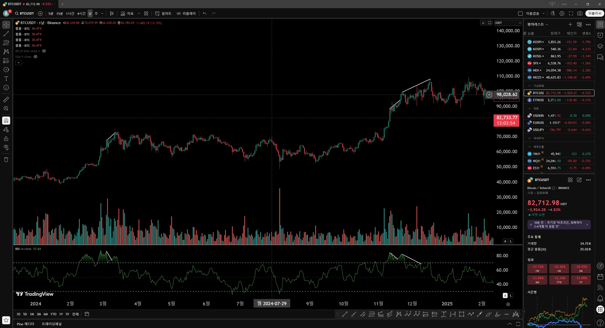Show the hidden BB 20 SMA indicator

click(x=44, y=51)
